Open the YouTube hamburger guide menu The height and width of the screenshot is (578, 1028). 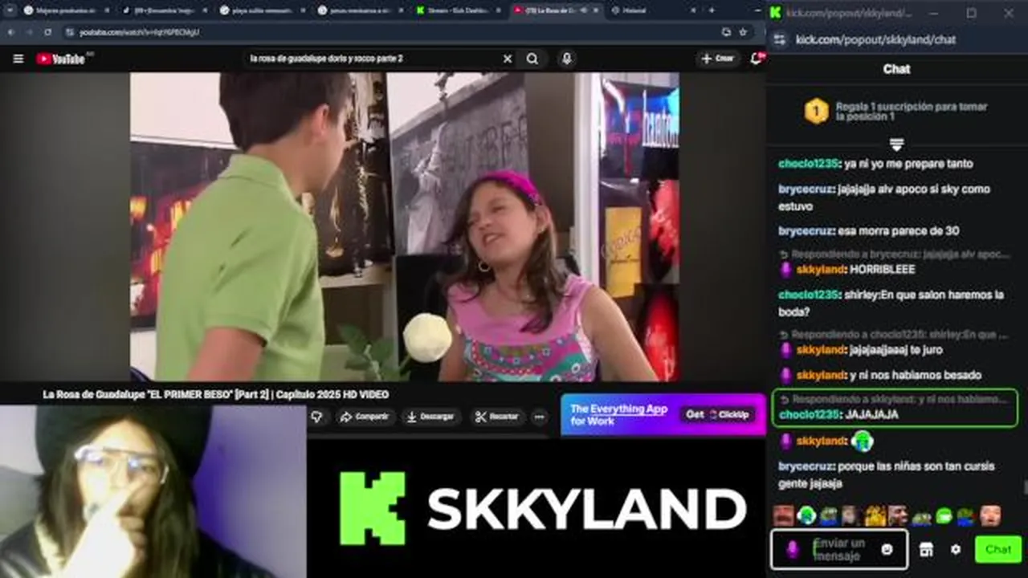pos(18,59)
